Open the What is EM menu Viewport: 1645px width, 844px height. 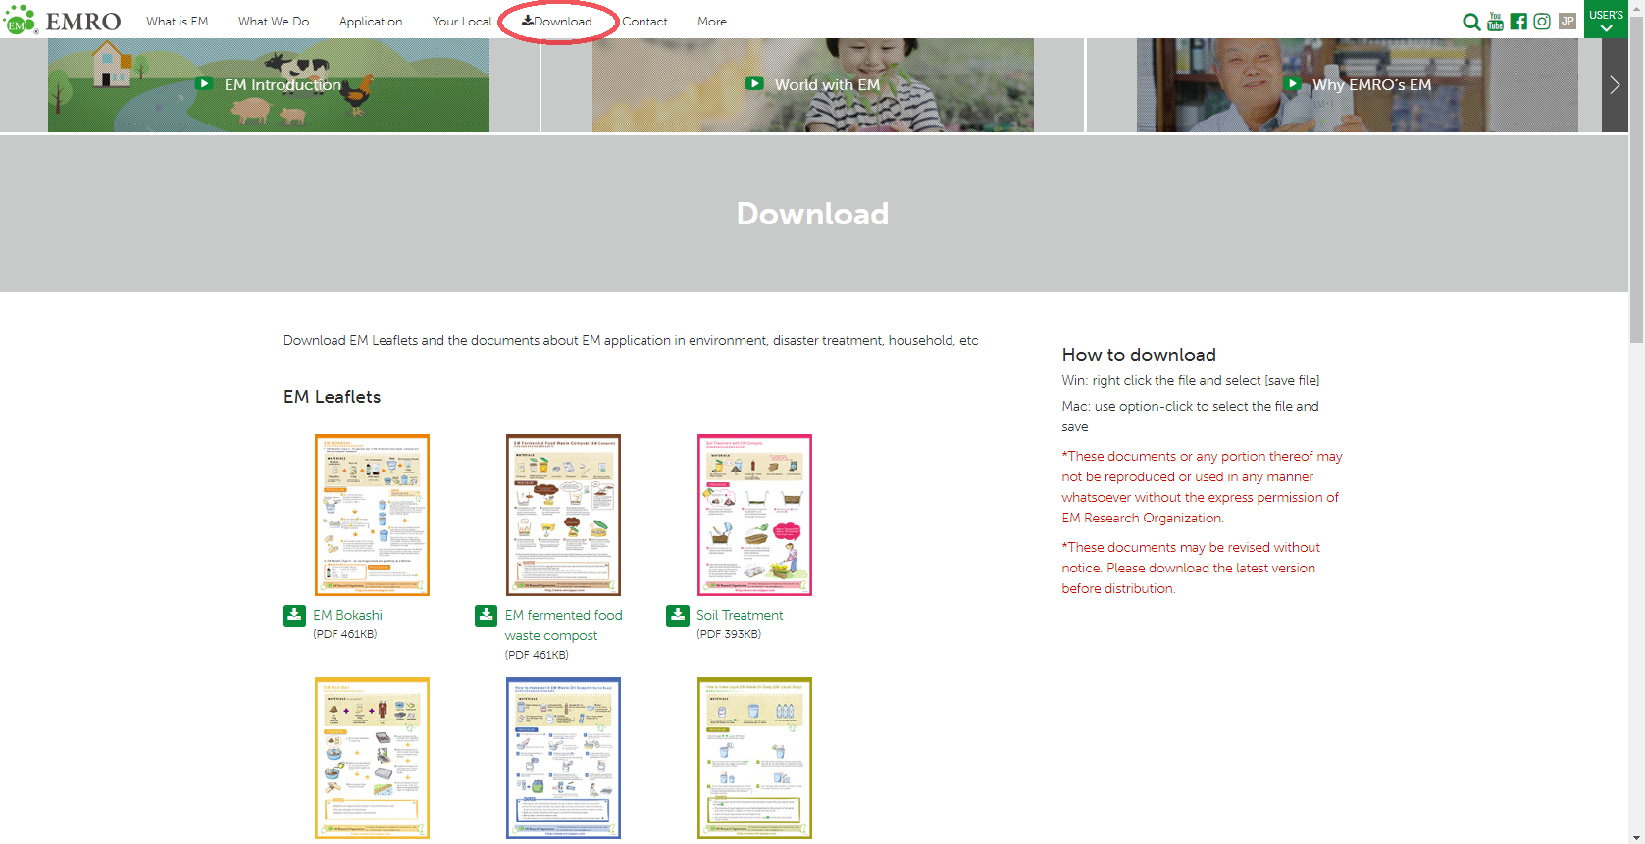coord(178,22)
